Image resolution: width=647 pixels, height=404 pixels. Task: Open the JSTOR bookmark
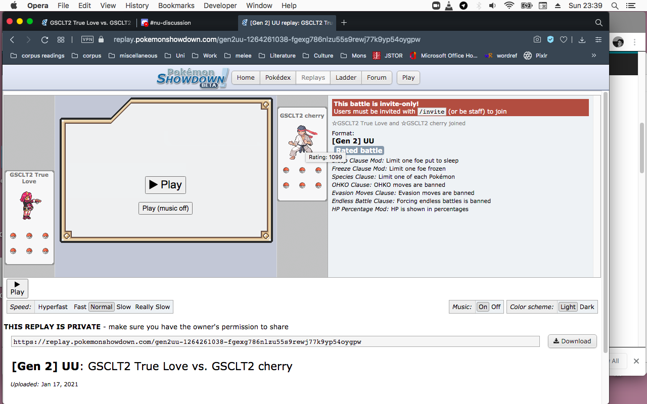(x=388, y=56)
